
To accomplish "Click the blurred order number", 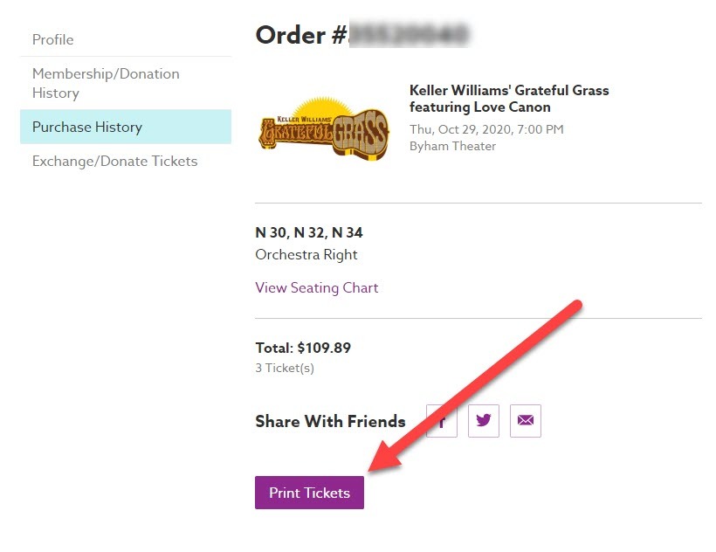I will (409, 35).
